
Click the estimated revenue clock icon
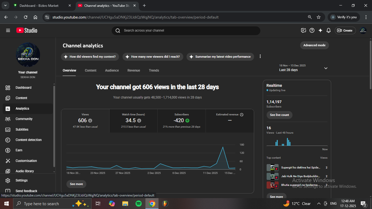(x=242, y=115)
